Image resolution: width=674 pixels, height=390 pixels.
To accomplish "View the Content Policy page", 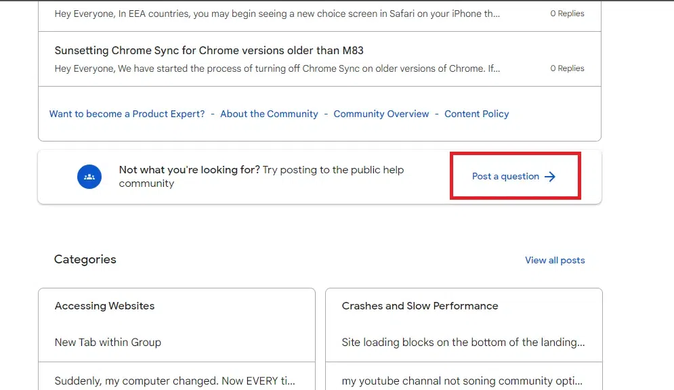I will 476,114.
